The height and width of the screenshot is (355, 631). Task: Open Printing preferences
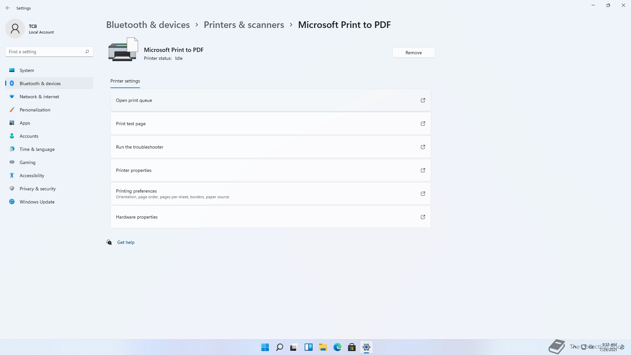[270, 194]
